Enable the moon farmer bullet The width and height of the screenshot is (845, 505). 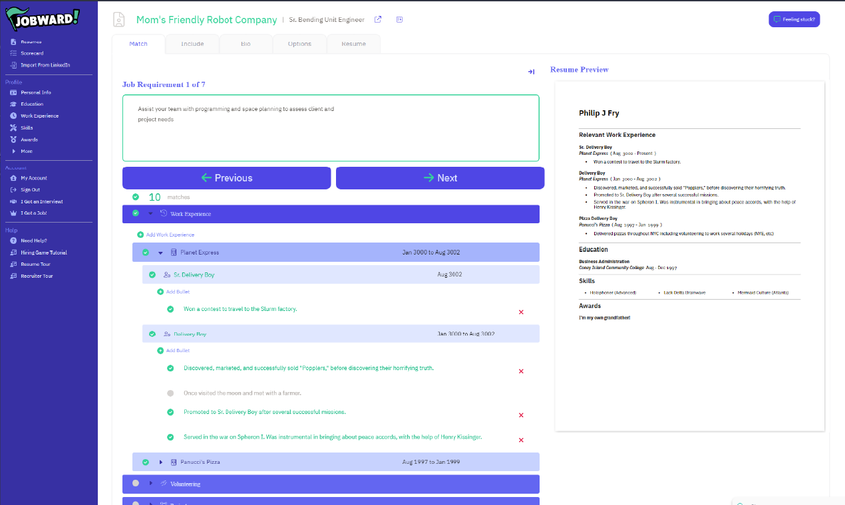tap(170, 393)
